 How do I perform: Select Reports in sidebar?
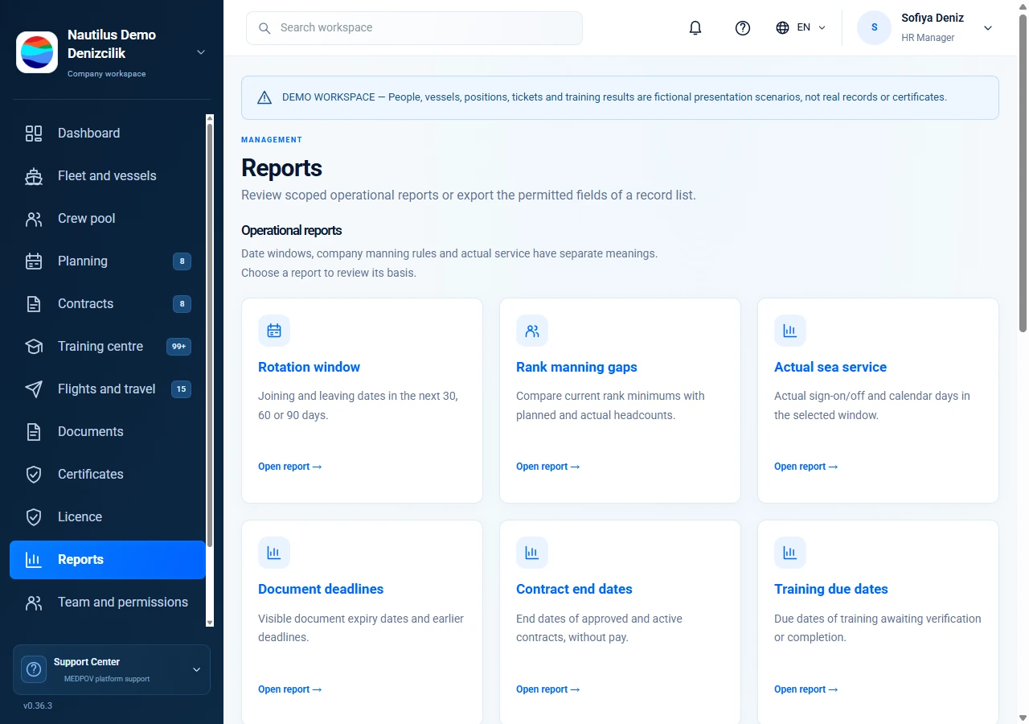tap(108, 560)
